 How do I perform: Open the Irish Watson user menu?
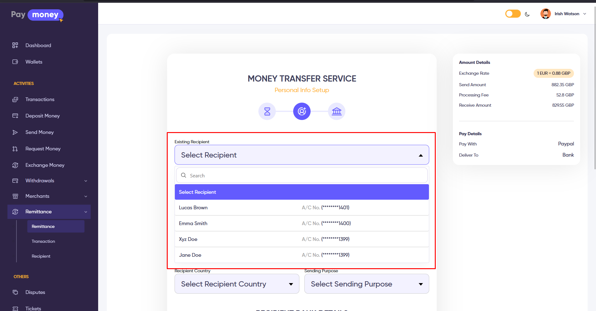564,14
